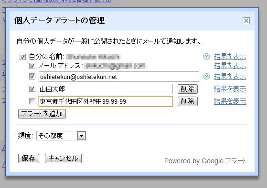Click the キャンセル button

coord(63,158)
